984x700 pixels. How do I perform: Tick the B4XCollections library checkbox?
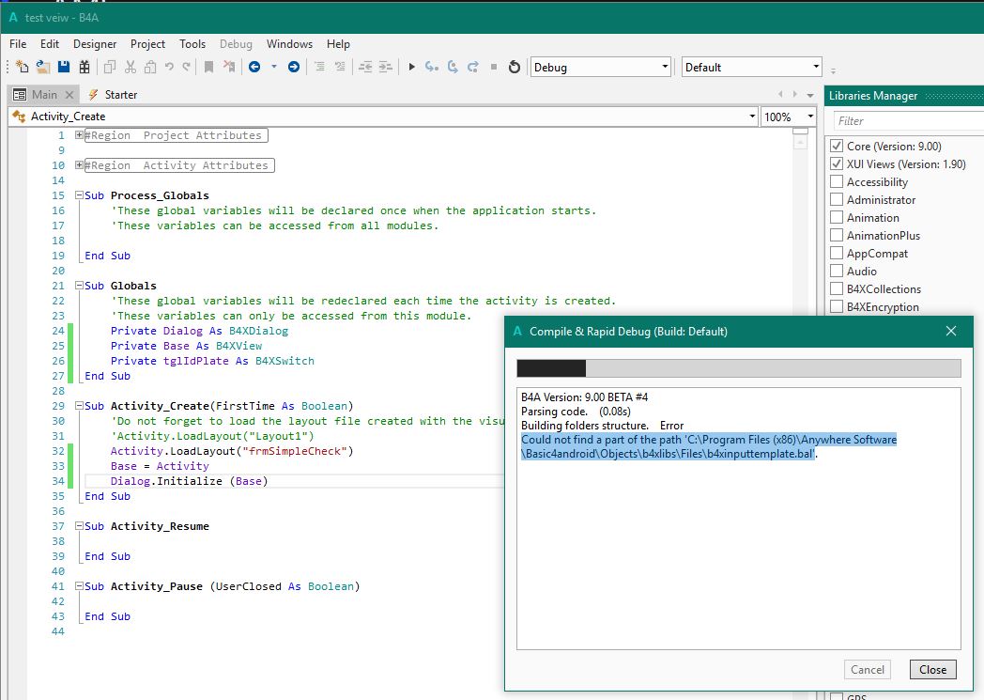[837, 289]
